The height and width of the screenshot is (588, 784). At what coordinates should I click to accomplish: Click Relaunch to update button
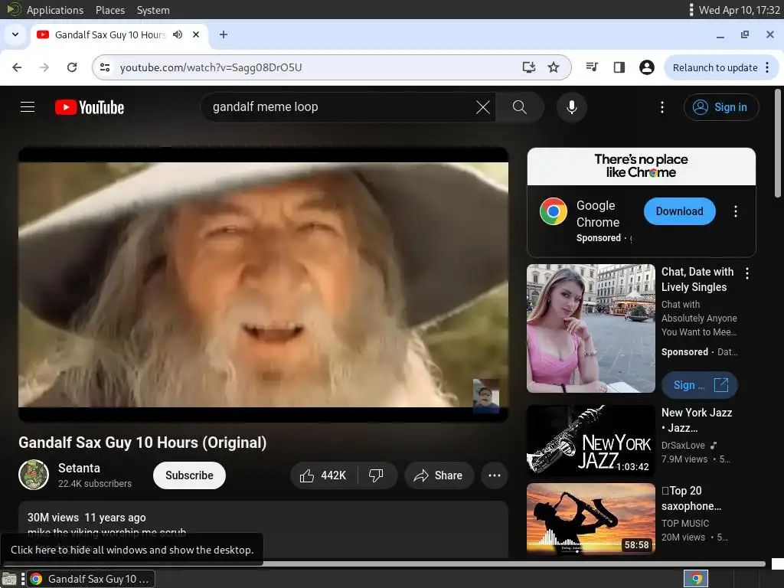715,67
